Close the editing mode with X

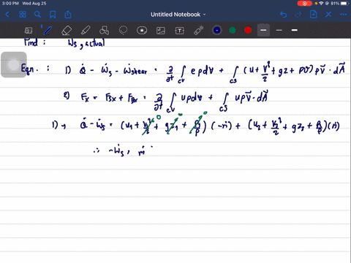(328, 15)
